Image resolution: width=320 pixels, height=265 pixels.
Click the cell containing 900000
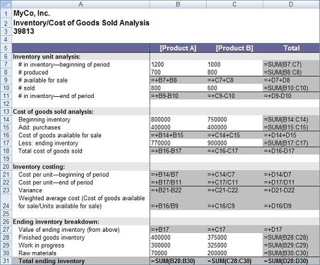[x=234, y=143]
